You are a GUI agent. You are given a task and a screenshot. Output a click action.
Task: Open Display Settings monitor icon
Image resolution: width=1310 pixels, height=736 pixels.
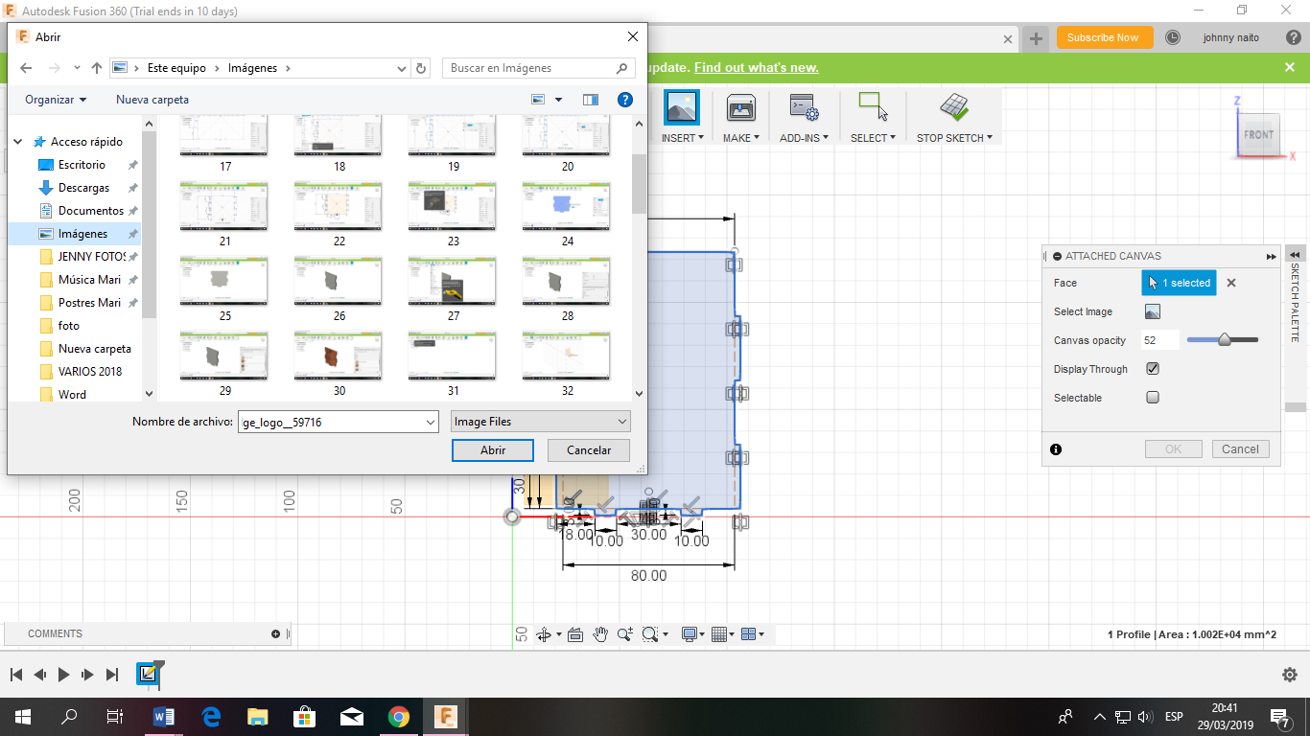point(689,634)
